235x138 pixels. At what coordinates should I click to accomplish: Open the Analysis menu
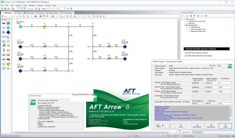coord(19,5)
